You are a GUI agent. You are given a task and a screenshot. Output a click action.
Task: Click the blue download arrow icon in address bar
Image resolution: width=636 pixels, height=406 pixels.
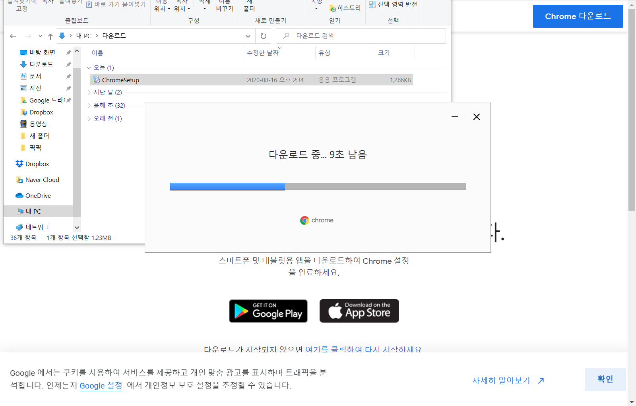[62, 36]
